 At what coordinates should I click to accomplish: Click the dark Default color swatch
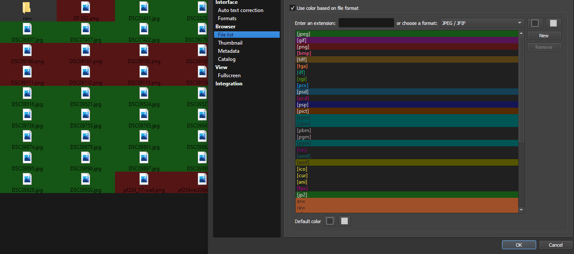click(329, 221)
